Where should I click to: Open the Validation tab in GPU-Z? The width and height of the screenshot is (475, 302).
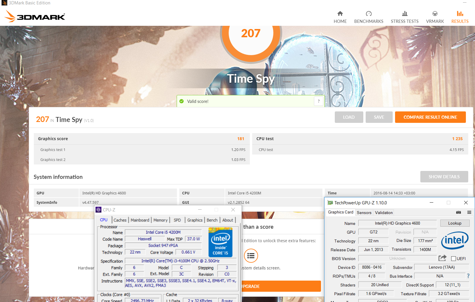[x=384, y=213]
